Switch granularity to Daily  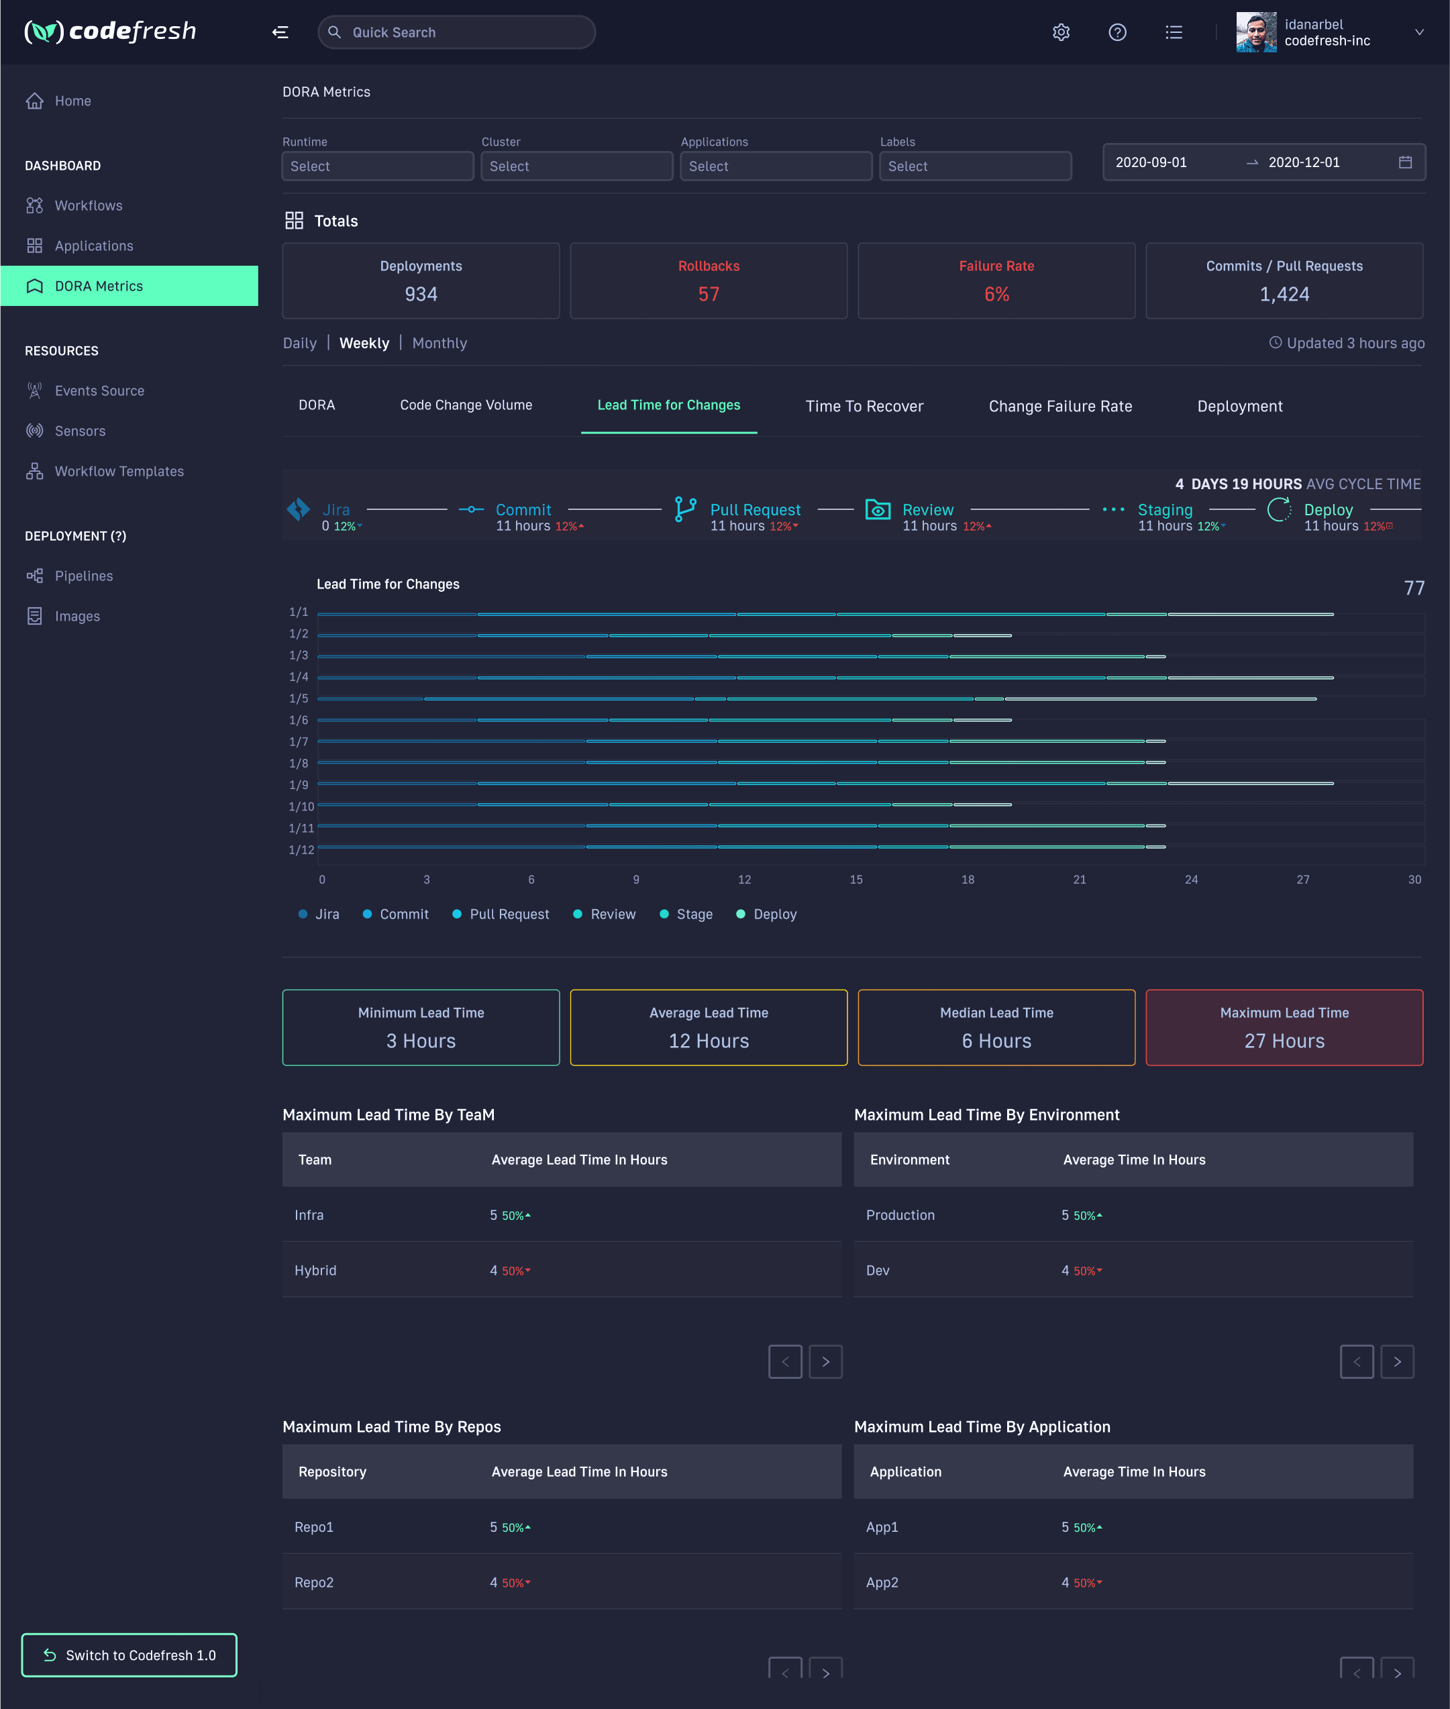299,343
